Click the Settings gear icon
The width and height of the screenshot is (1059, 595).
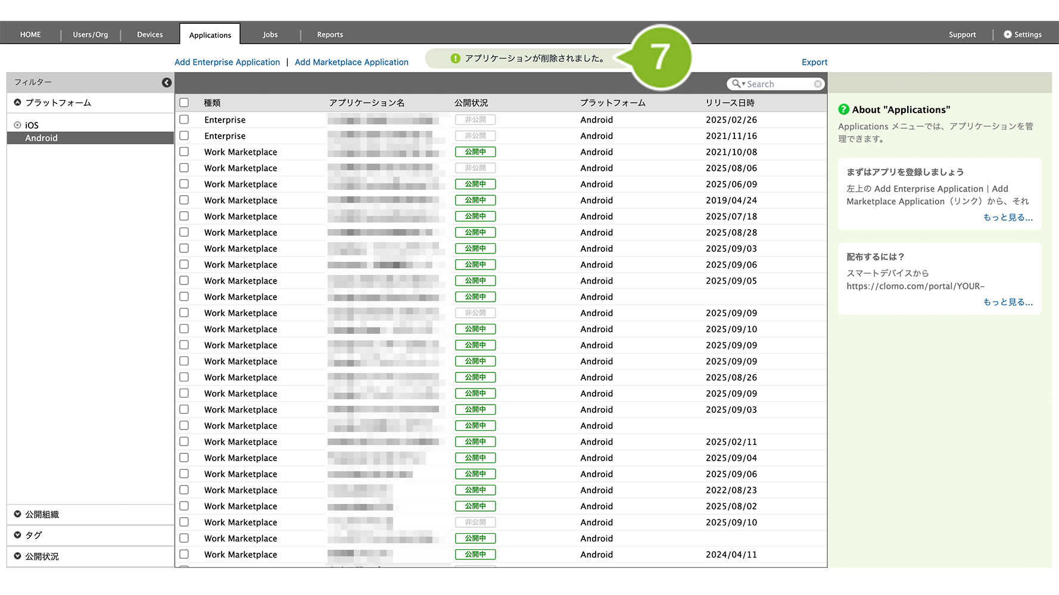point(1007,35)
